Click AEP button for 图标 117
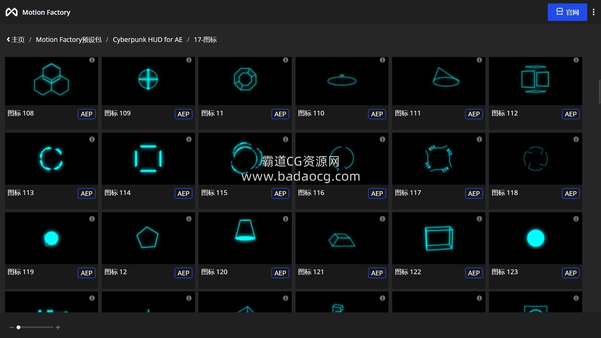 (x=474, y=193)
